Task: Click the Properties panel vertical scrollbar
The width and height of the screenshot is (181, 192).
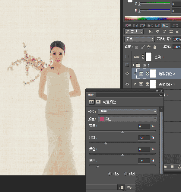Action: point(161,142)
